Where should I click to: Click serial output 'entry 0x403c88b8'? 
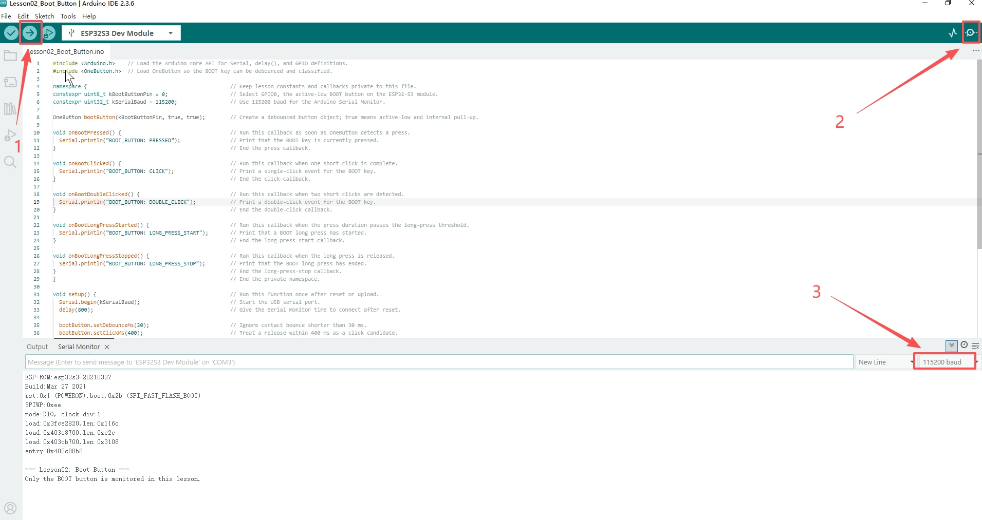coord(53,451)
